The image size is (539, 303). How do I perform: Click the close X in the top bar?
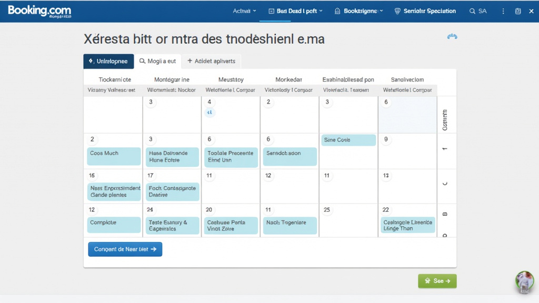tap(531, 11)
